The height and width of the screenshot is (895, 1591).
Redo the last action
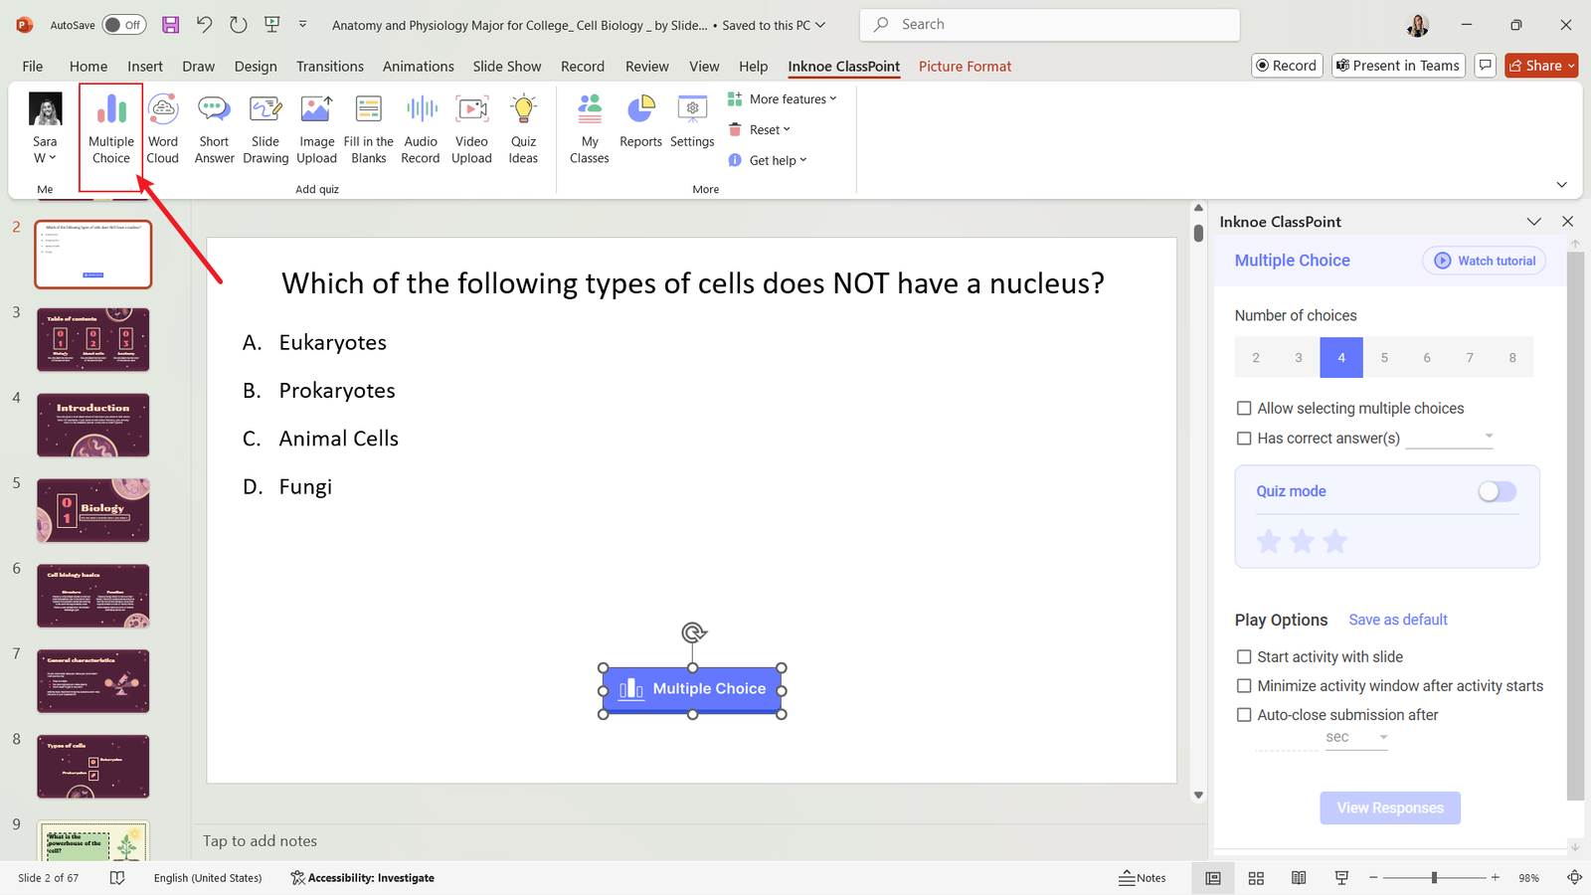239,25
